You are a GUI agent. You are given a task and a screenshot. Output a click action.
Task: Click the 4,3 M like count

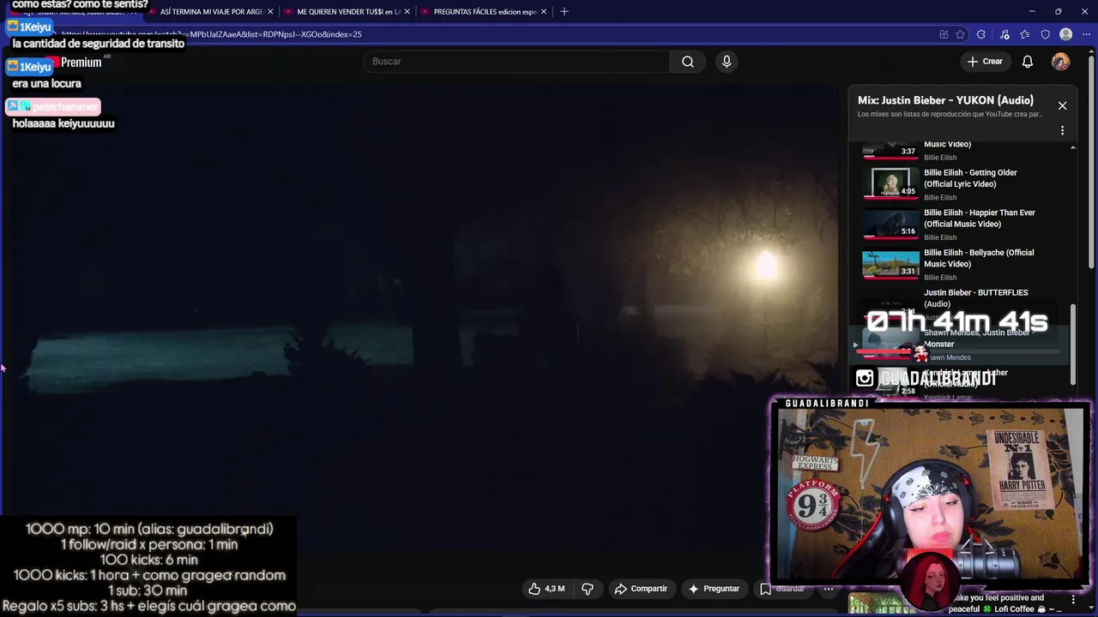(x=555, y=589)
